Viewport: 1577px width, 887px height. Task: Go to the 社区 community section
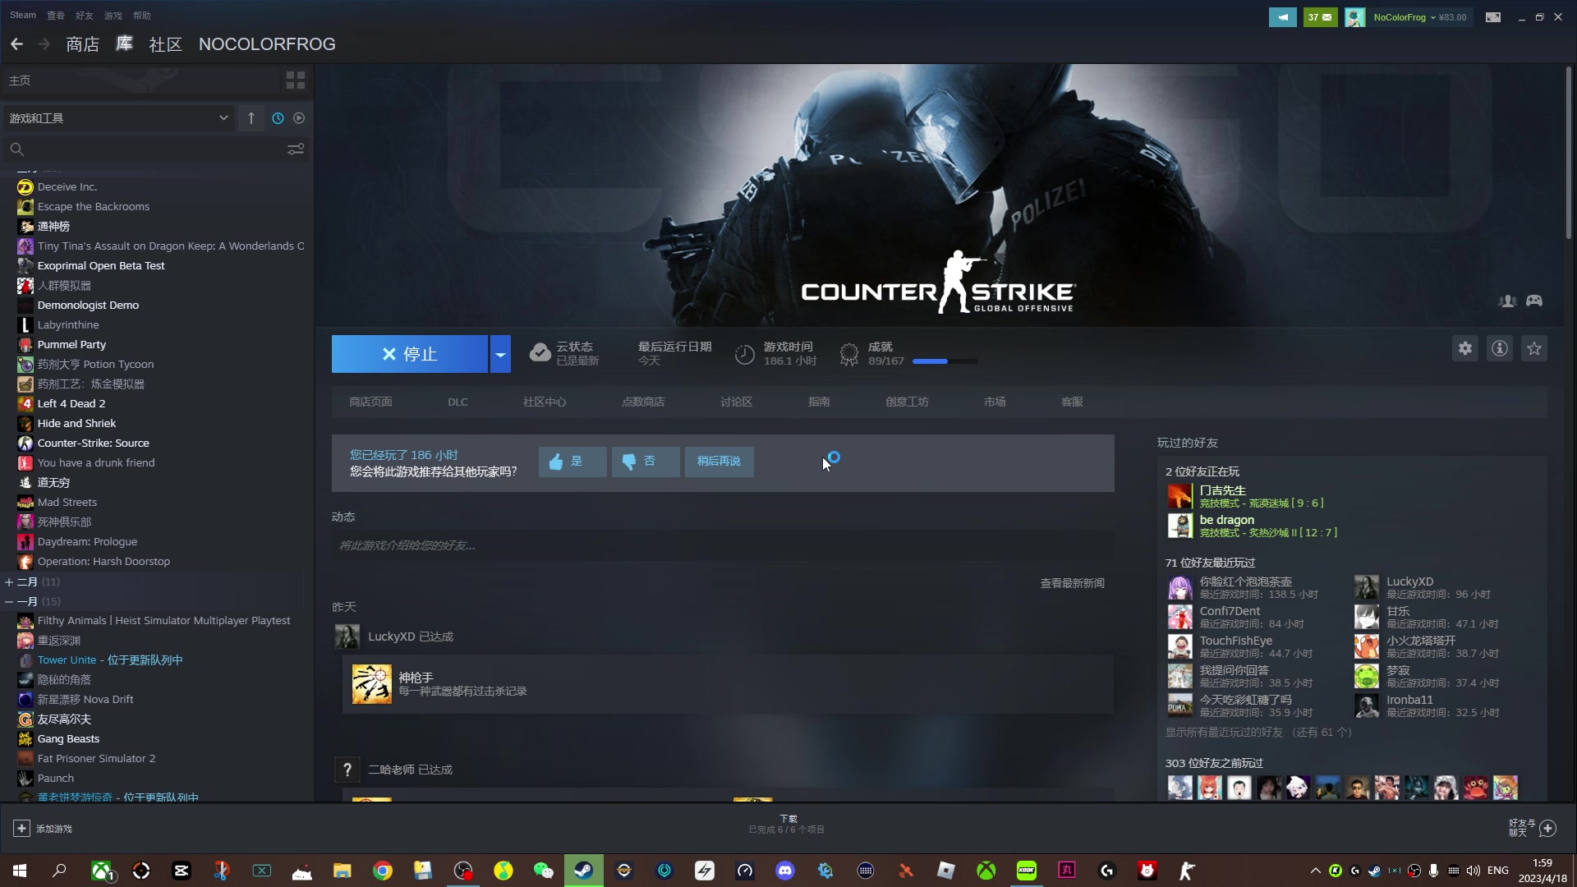pos(165,44)
